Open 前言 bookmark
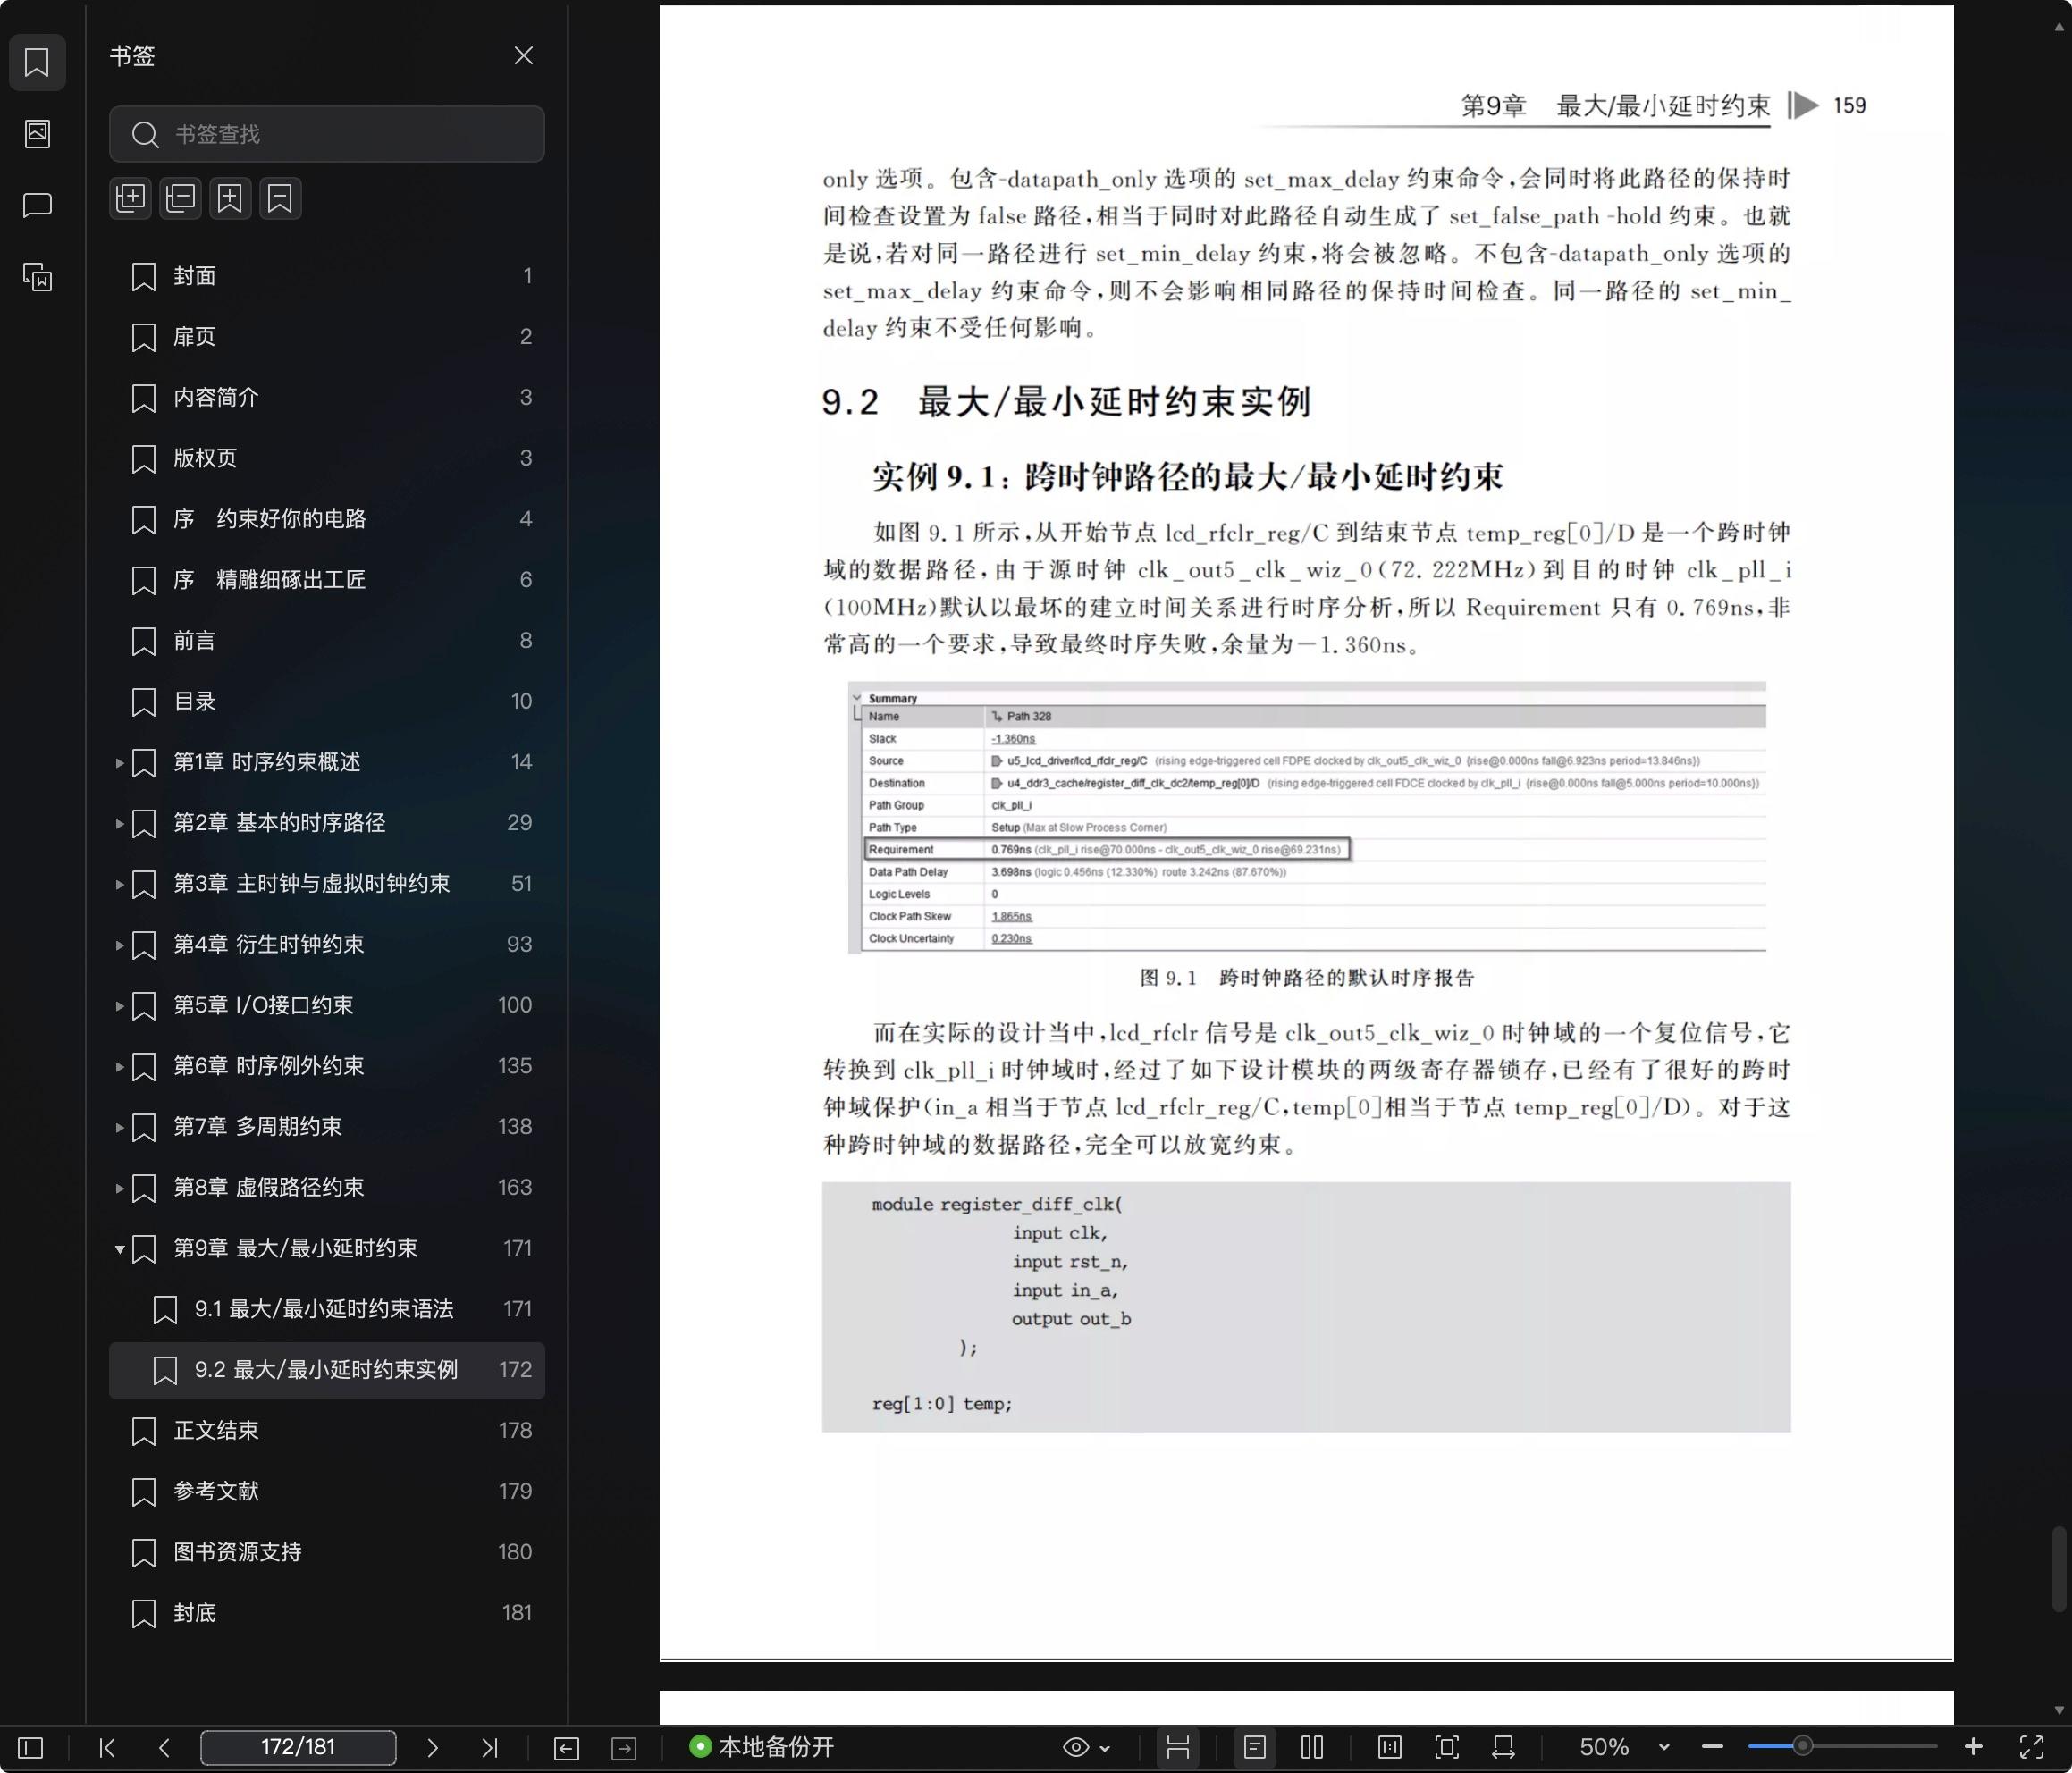 (x=327, y=641)
